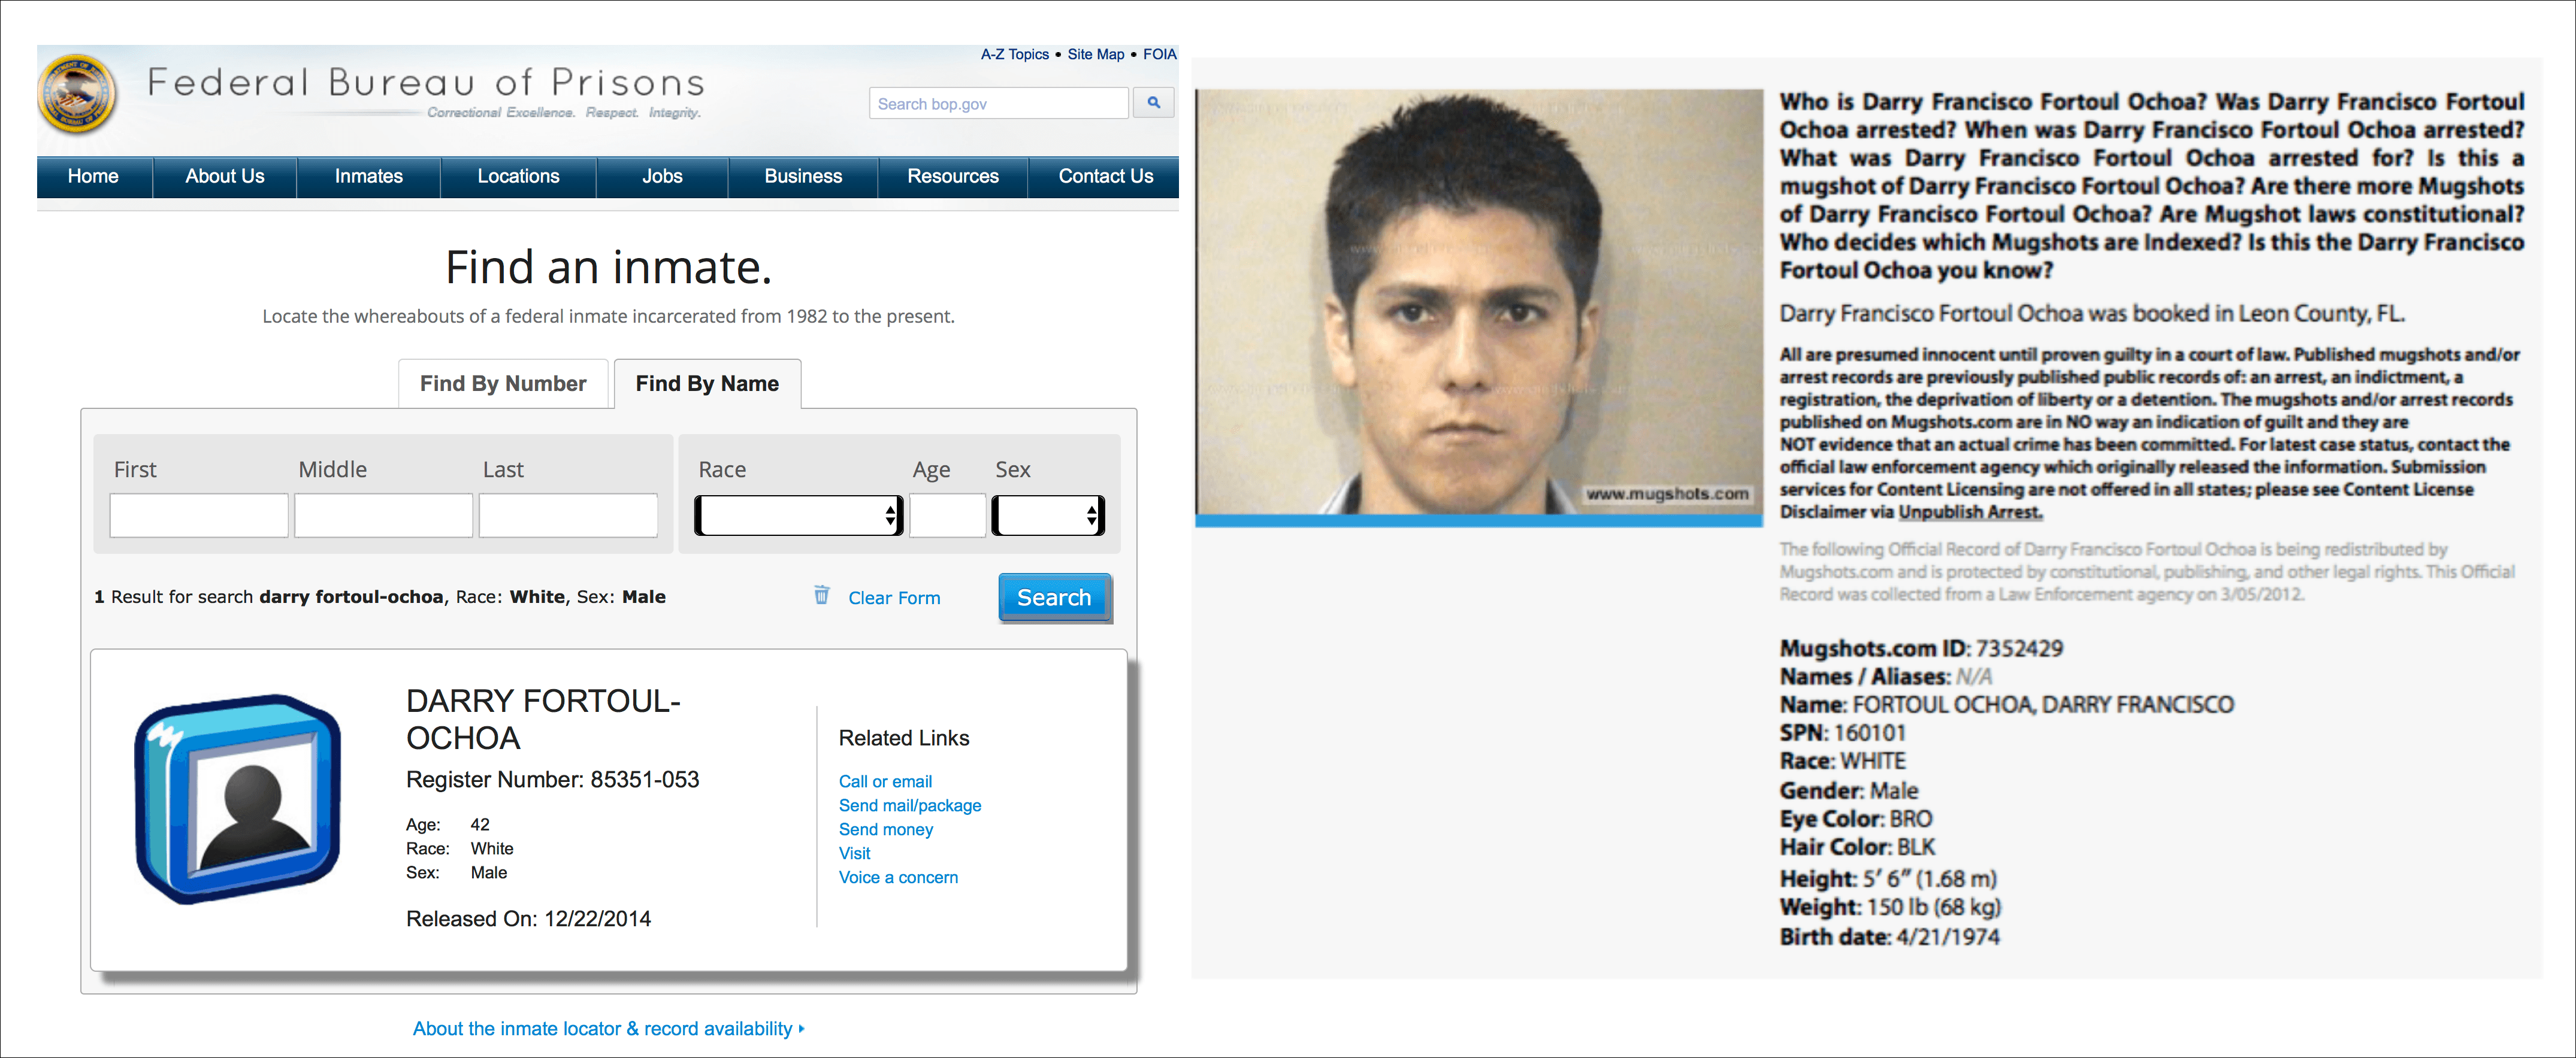Open the FOIA link

coord(1159,54)
